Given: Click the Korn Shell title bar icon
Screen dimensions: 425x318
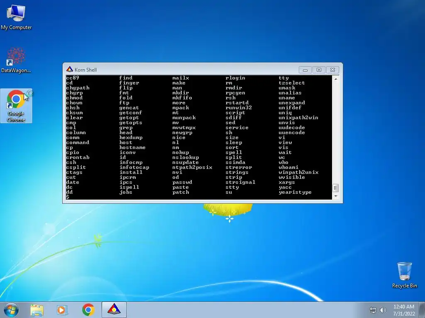Looking at the screenshot, I should 70,70.
